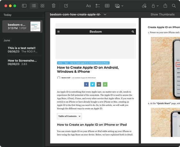Click the Tech breadcrumb link
The width and height of the screenshot is (180, 147).
tap(66, 63)
